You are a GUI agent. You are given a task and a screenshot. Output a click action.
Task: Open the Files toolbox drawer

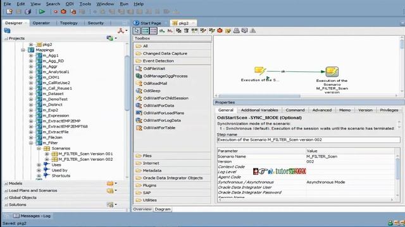[172, 156]
